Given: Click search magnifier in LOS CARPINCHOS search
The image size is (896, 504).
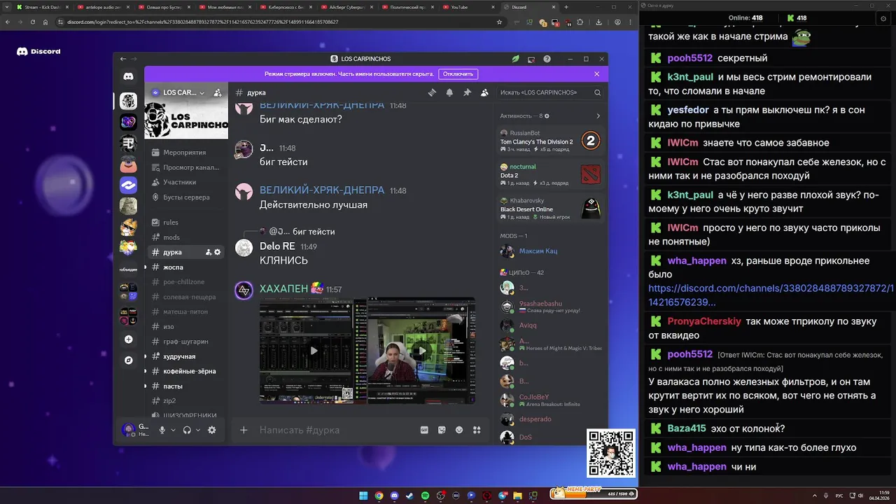Looking at the screenshot, I should coord(597,92).
